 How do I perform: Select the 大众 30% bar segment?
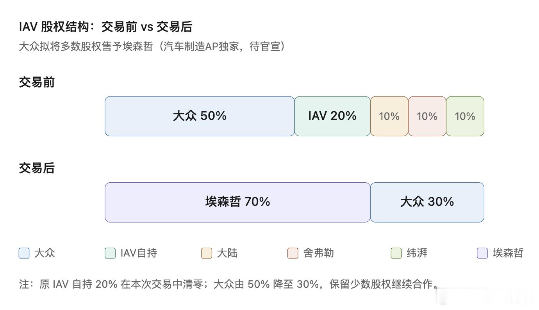[x=427, y=202]
